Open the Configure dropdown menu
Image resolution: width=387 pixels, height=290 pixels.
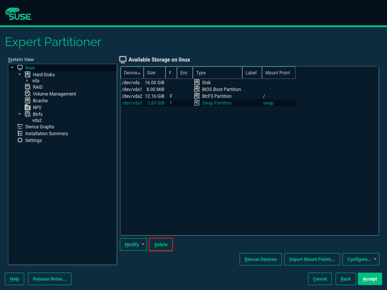[x=361, y=259]
